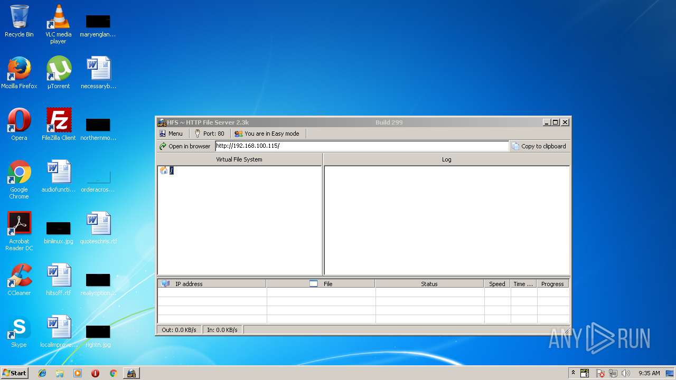Image resolution: width=676 pixels, height=380 pixels.
Task: Change the Port: 80 setting
Action: (210, 134)
